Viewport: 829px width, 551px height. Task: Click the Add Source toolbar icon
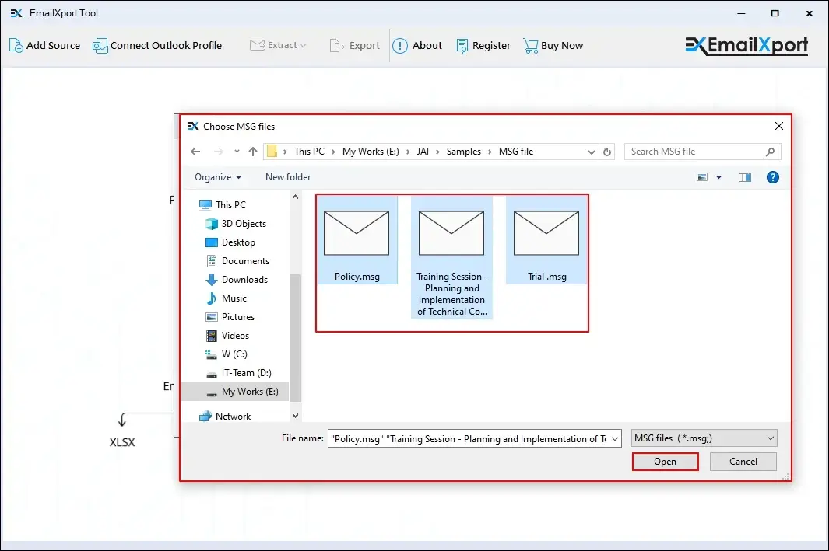point(16,46)
